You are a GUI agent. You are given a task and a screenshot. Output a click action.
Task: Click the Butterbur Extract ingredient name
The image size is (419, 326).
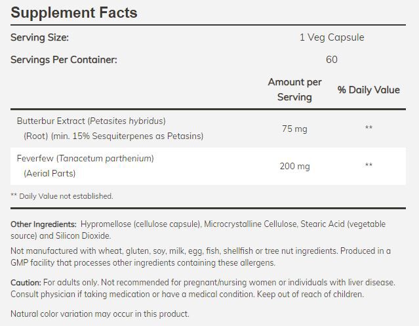click(x=91, y=121)
